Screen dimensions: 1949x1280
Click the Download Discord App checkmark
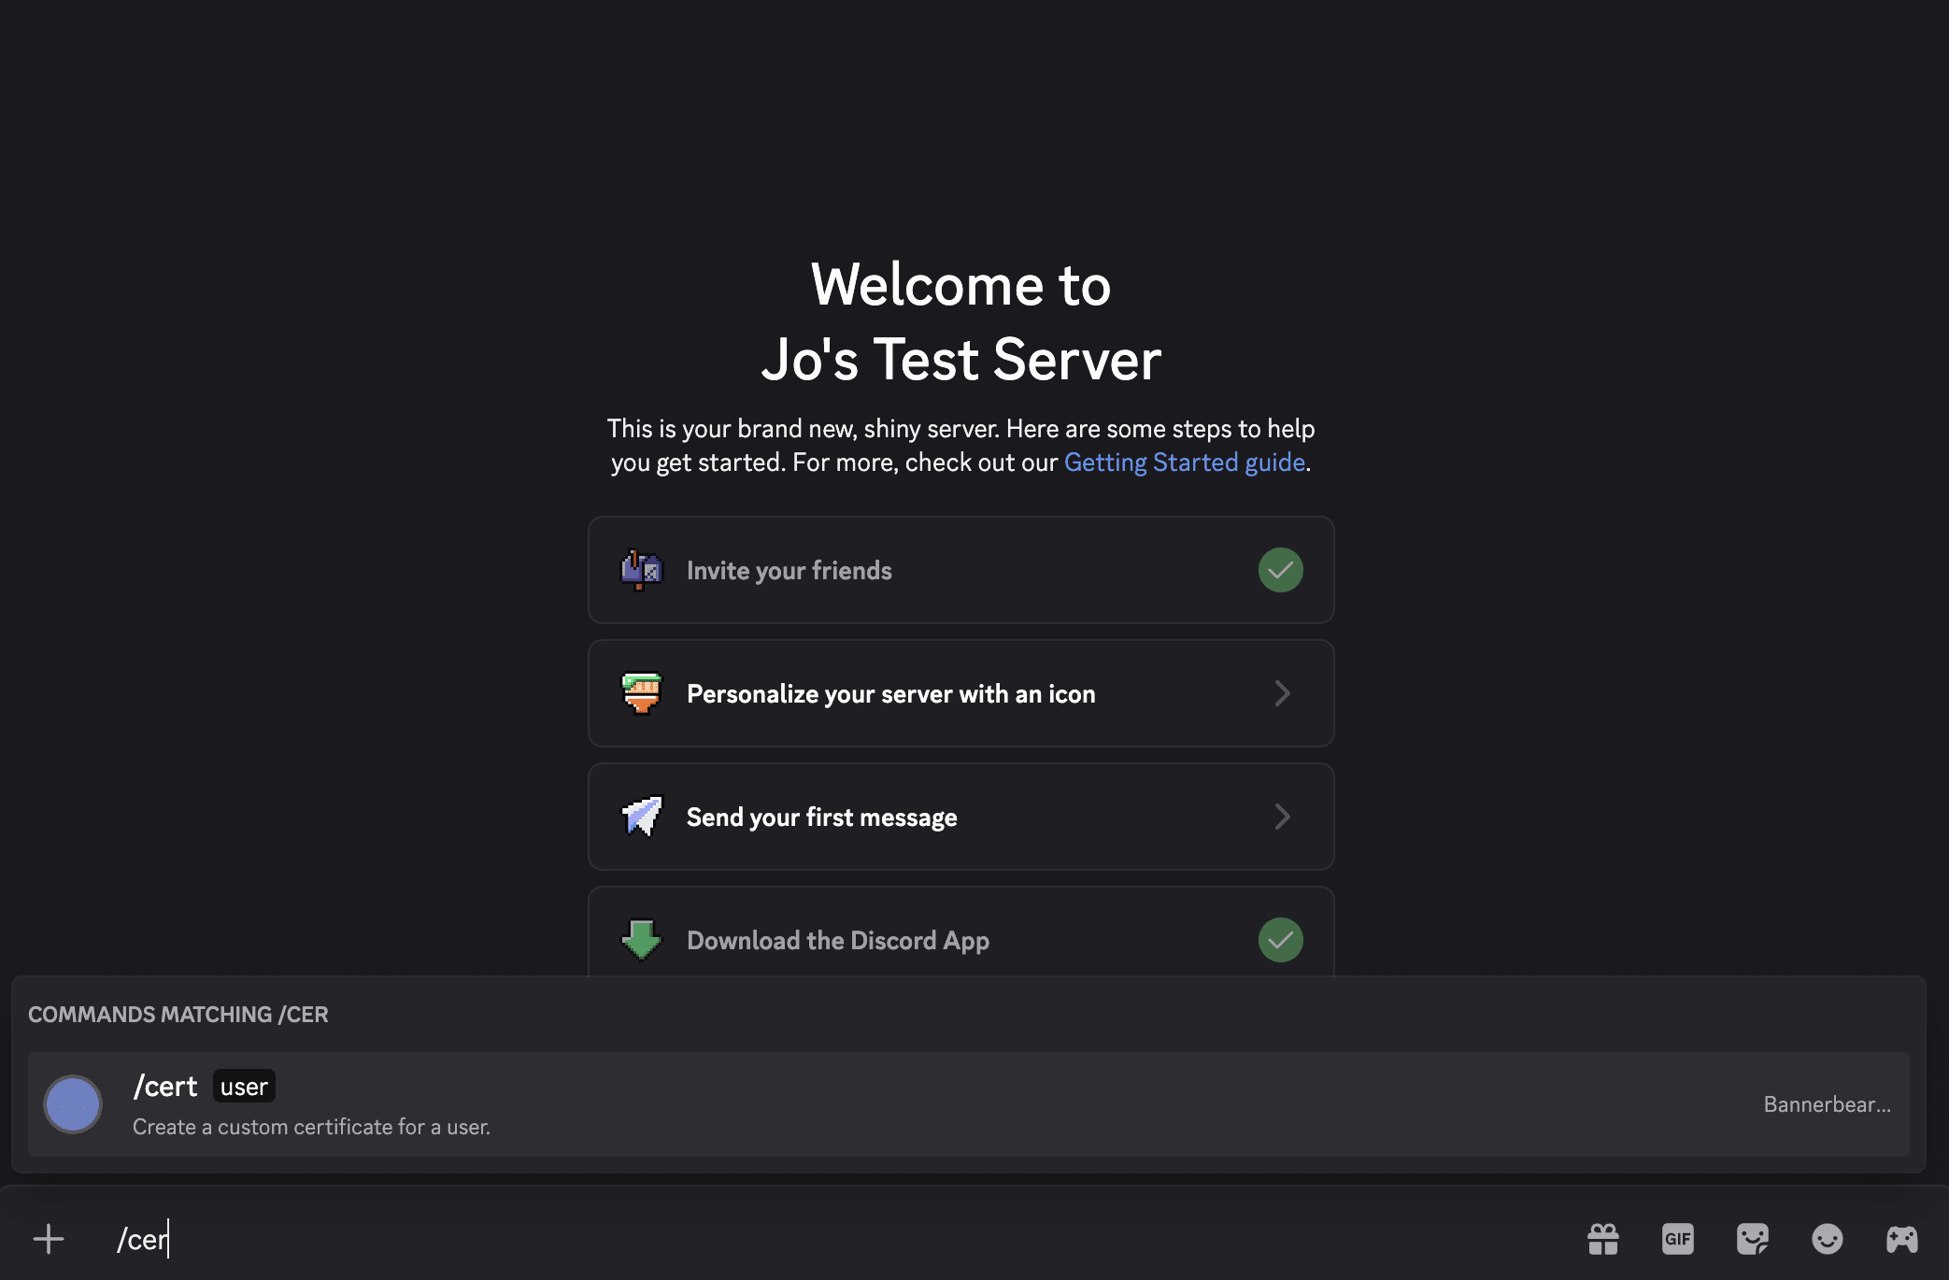(x=1280, y=940)
